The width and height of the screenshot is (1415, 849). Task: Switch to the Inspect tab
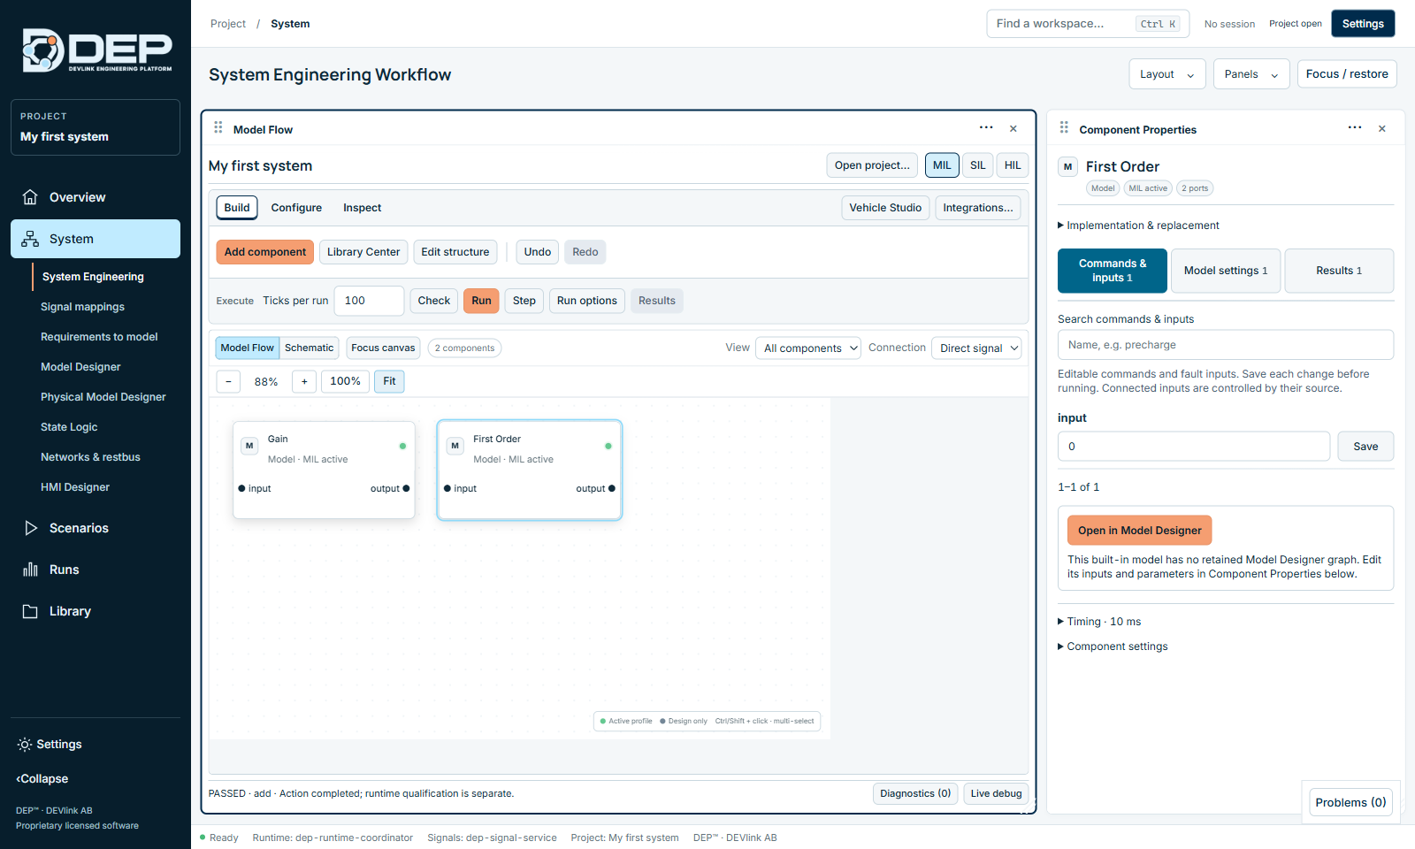point(362,208)
